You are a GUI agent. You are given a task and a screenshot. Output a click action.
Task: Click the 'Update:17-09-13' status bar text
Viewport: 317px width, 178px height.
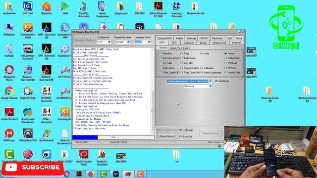point(118,142)
